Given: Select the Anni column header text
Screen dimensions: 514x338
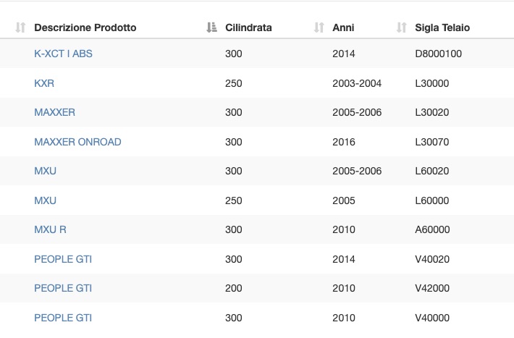Looking at the screenshot, I should pyautogui.click(x=343, y=28).
